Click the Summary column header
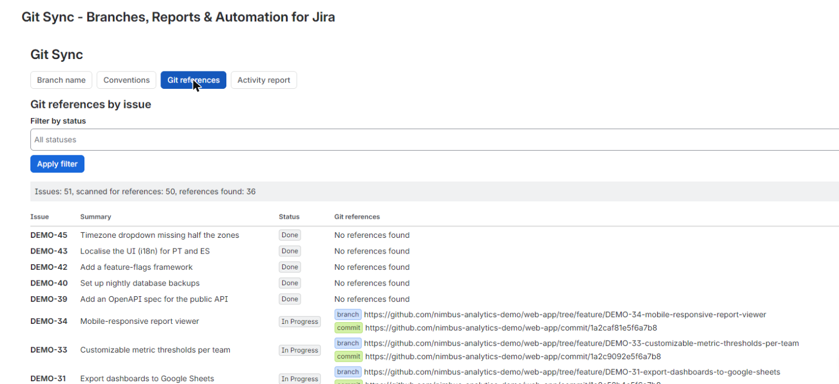The image size is (839, 384). (x=95, y=216)
